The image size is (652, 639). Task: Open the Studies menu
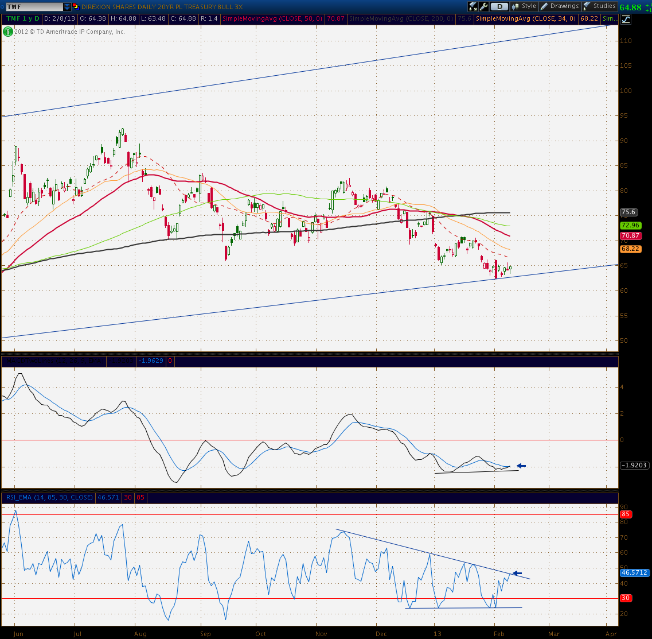(x=599, y=6)
